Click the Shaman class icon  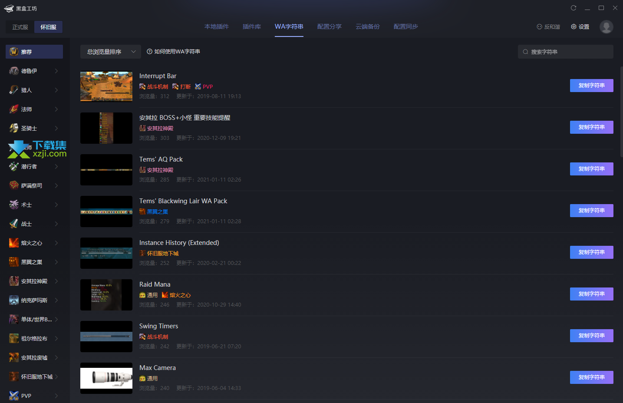[14, 185]
